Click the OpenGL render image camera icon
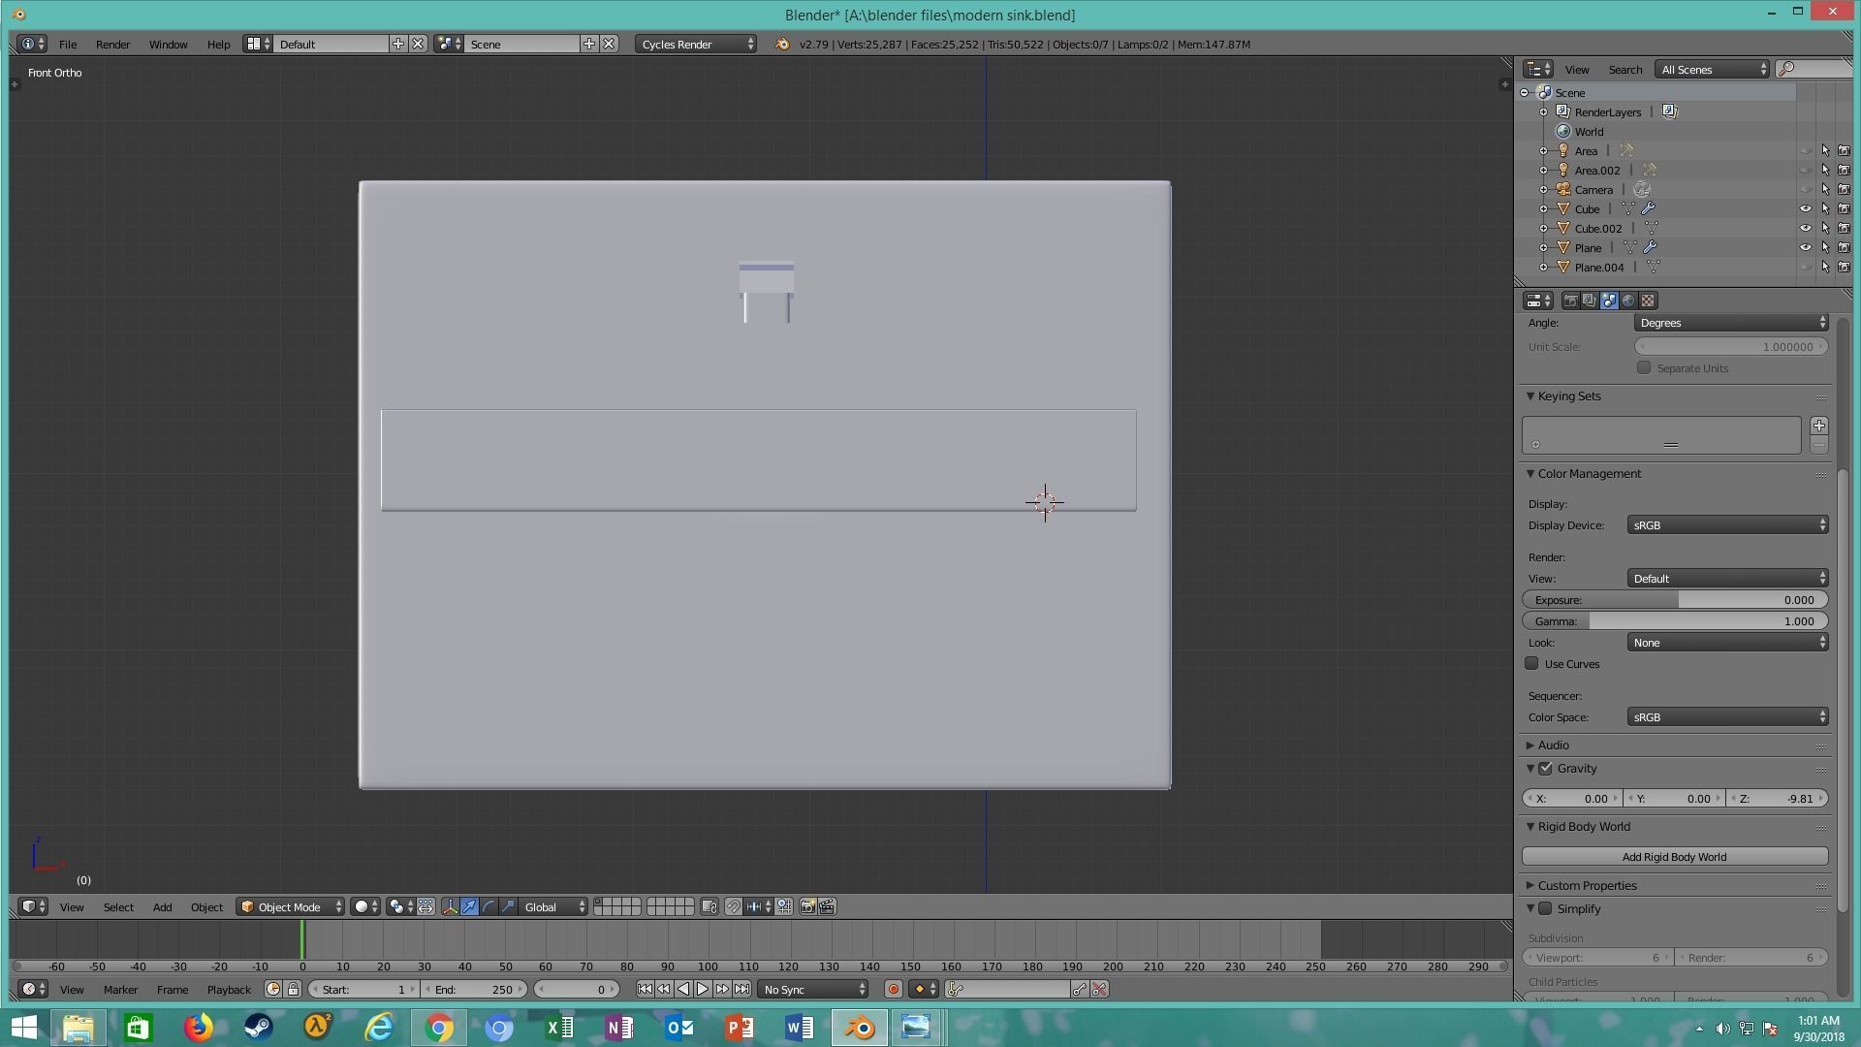This screenshot has height=1047, width=1861. (807, 906)
